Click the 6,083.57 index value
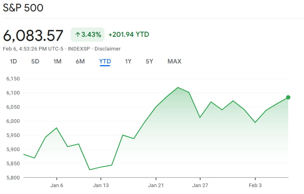The height and width of the screenshot is (194, 304). point(33,36)
